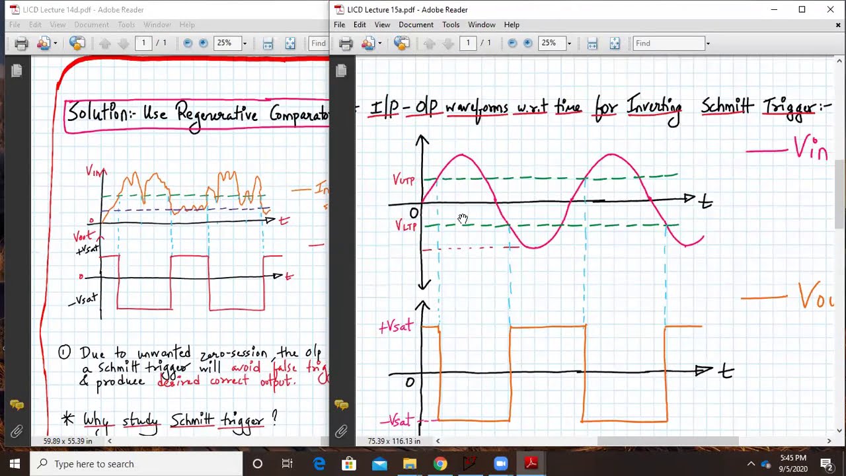Fit width scrolling in Lecture 14d
846x476 pixels.
(268, 44)
